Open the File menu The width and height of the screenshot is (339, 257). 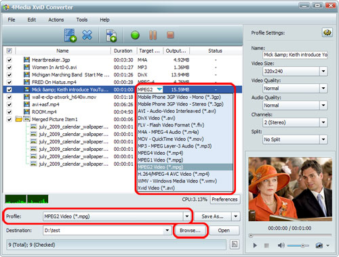pyautogui.click(x=12, y=20)
